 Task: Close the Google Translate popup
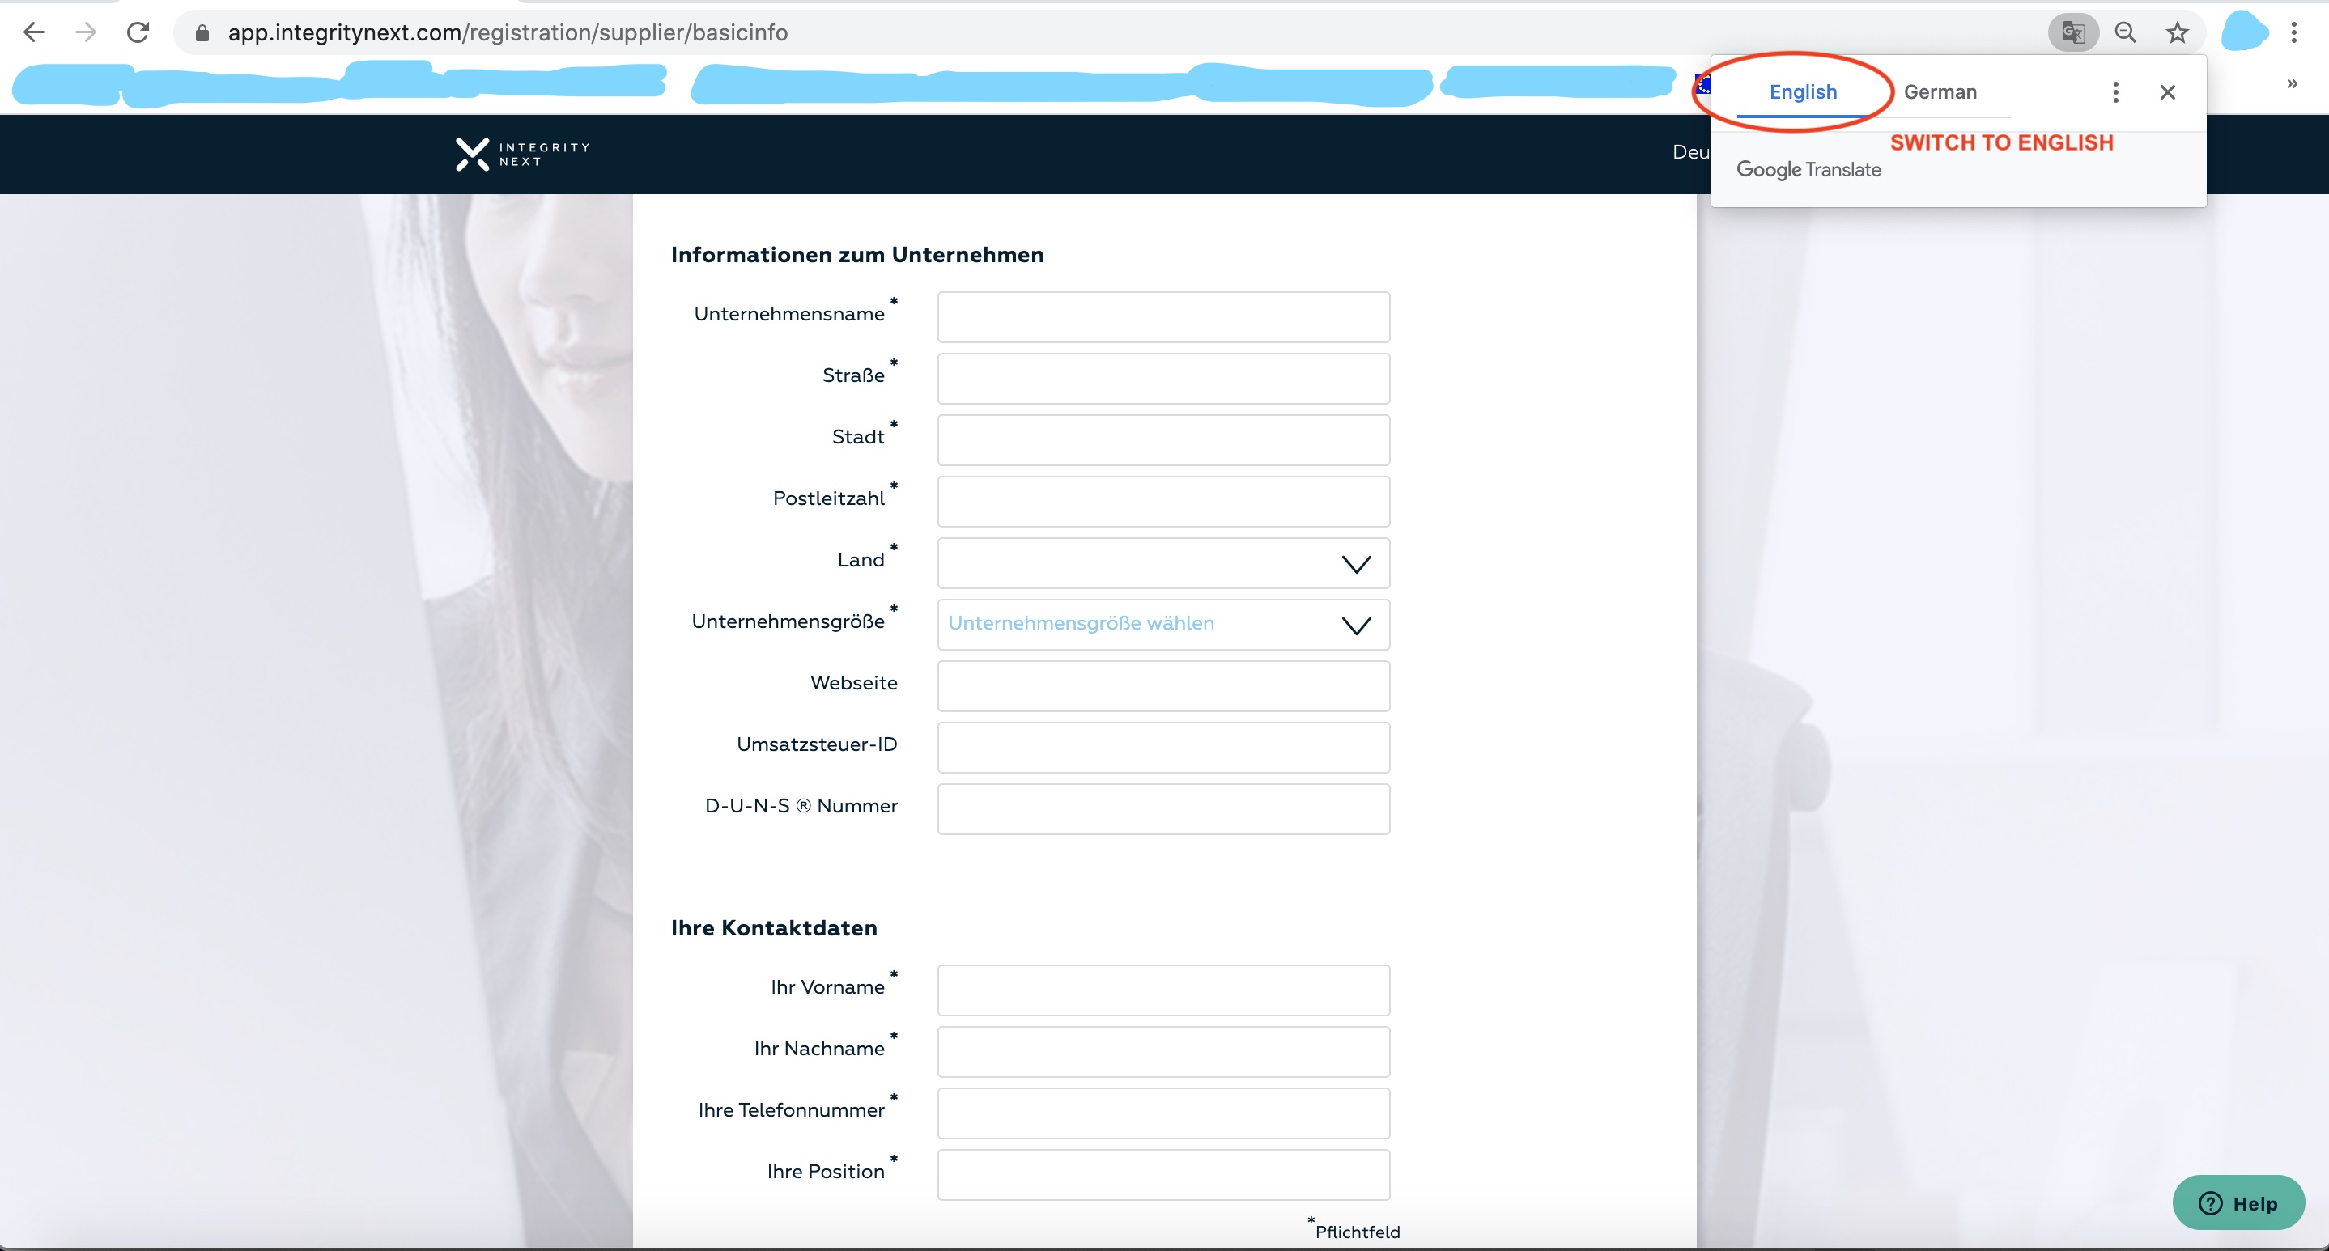click(x=2167, y=92)
